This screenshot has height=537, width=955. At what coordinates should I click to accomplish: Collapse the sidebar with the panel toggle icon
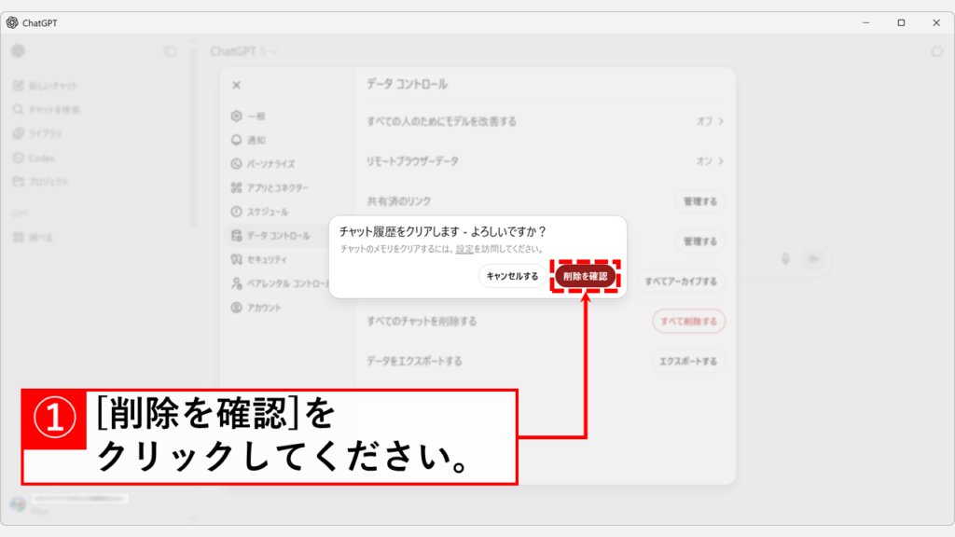click(170, 51)
